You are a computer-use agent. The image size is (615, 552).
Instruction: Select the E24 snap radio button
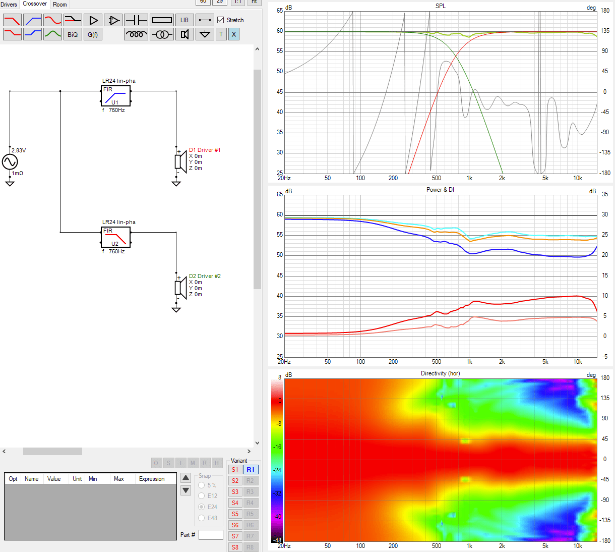[202, 507]
